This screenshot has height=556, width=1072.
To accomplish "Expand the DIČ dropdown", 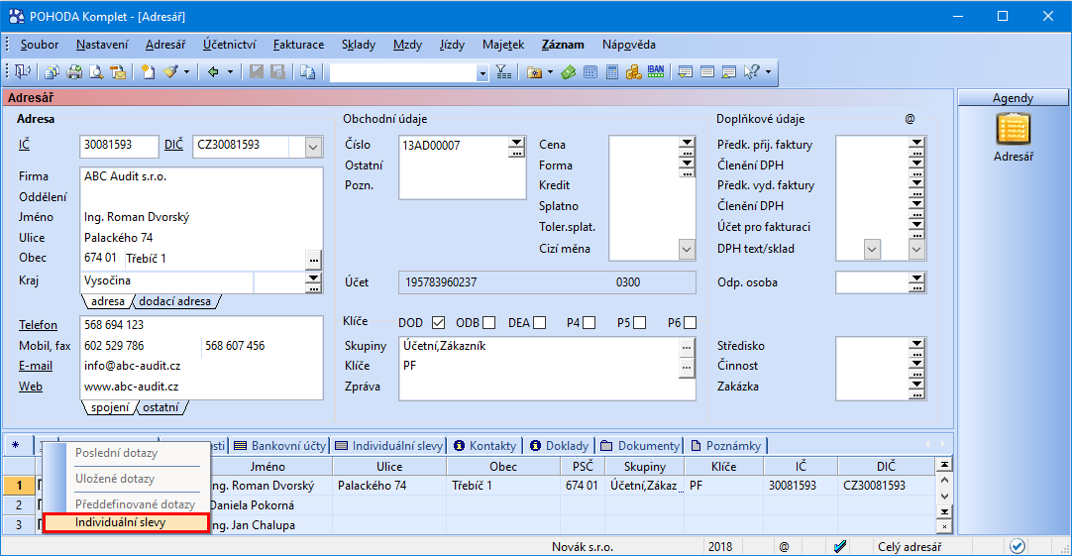I will (x=313, y=147).
